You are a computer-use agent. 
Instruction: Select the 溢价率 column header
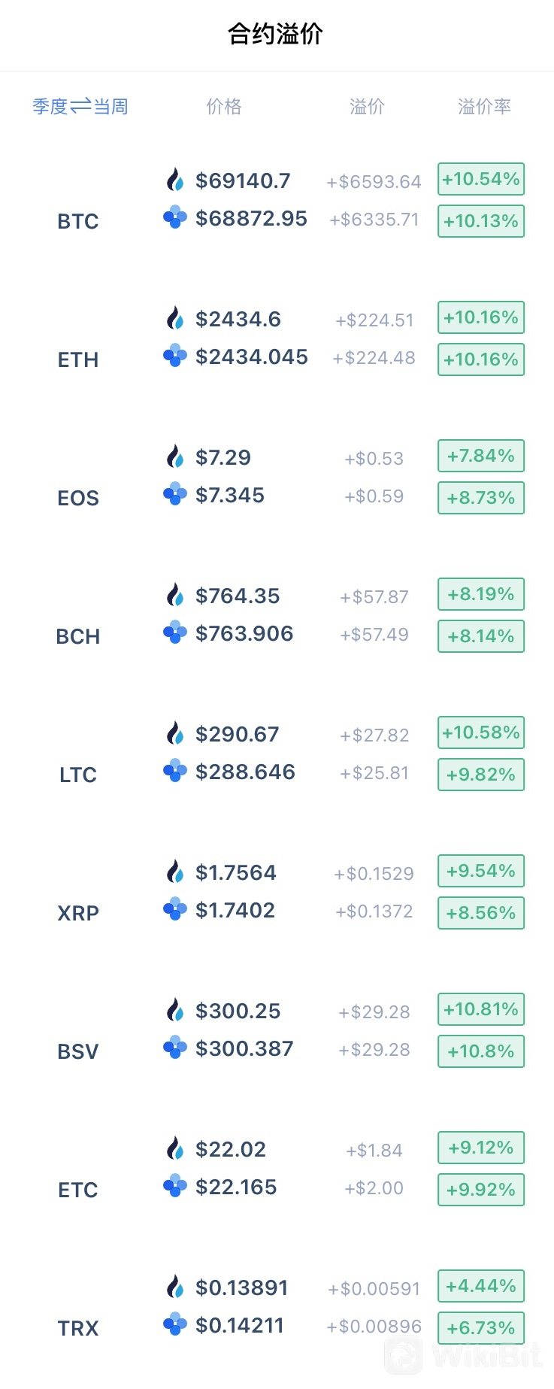pyautogui.click(x=484, y=107)
